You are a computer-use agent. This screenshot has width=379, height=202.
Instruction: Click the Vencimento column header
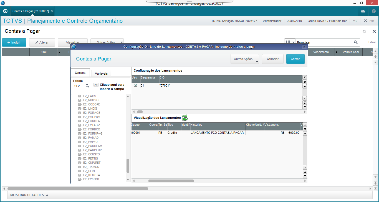tap(321, 52)
